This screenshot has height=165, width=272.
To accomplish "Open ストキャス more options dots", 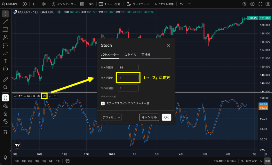I will click(x=56, y=96).
